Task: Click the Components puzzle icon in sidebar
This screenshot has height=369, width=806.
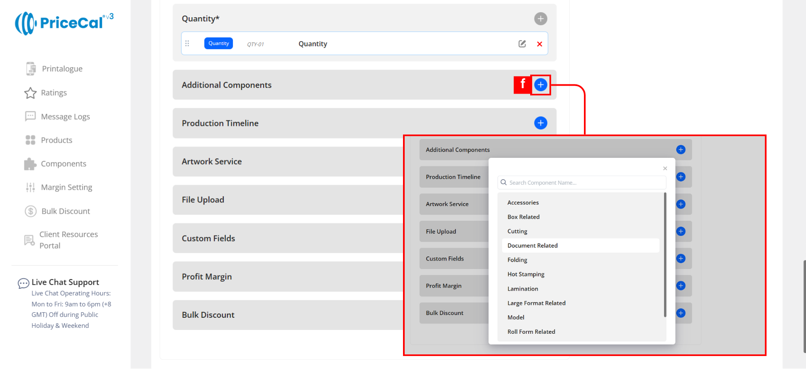Action: tap(30, 164)
